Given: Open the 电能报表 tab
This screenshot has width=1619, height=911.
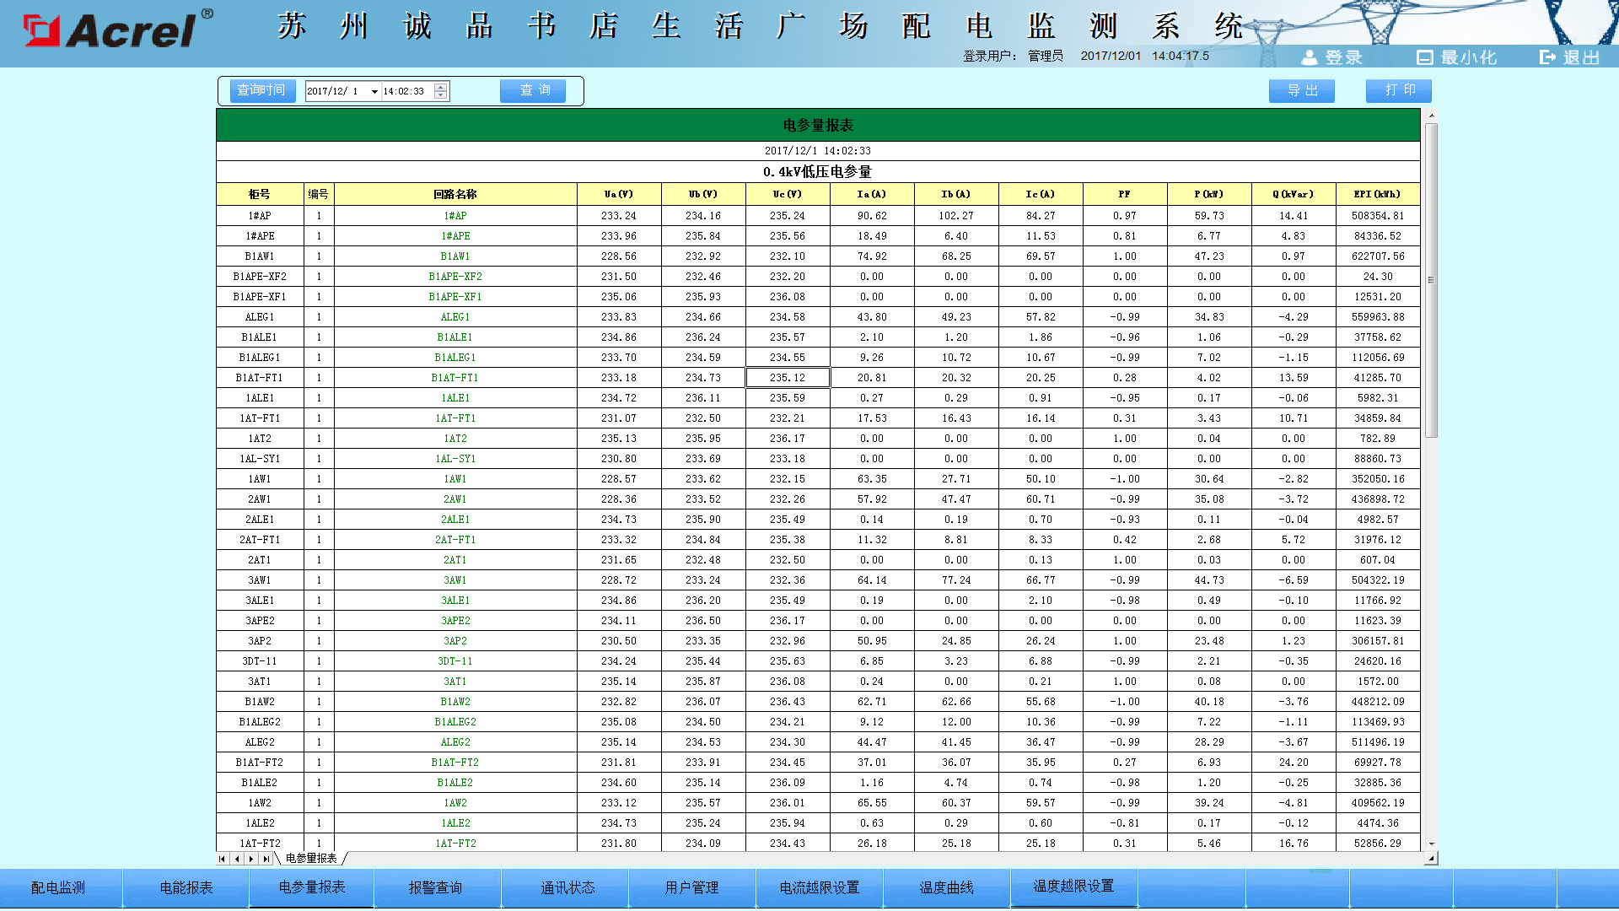Looking at the screenshot, I should (x=186, y=888).
